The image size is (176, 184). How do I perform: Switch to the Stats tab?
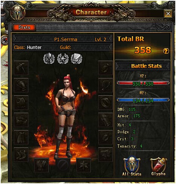pyautogui.click(x=24, y=27)
